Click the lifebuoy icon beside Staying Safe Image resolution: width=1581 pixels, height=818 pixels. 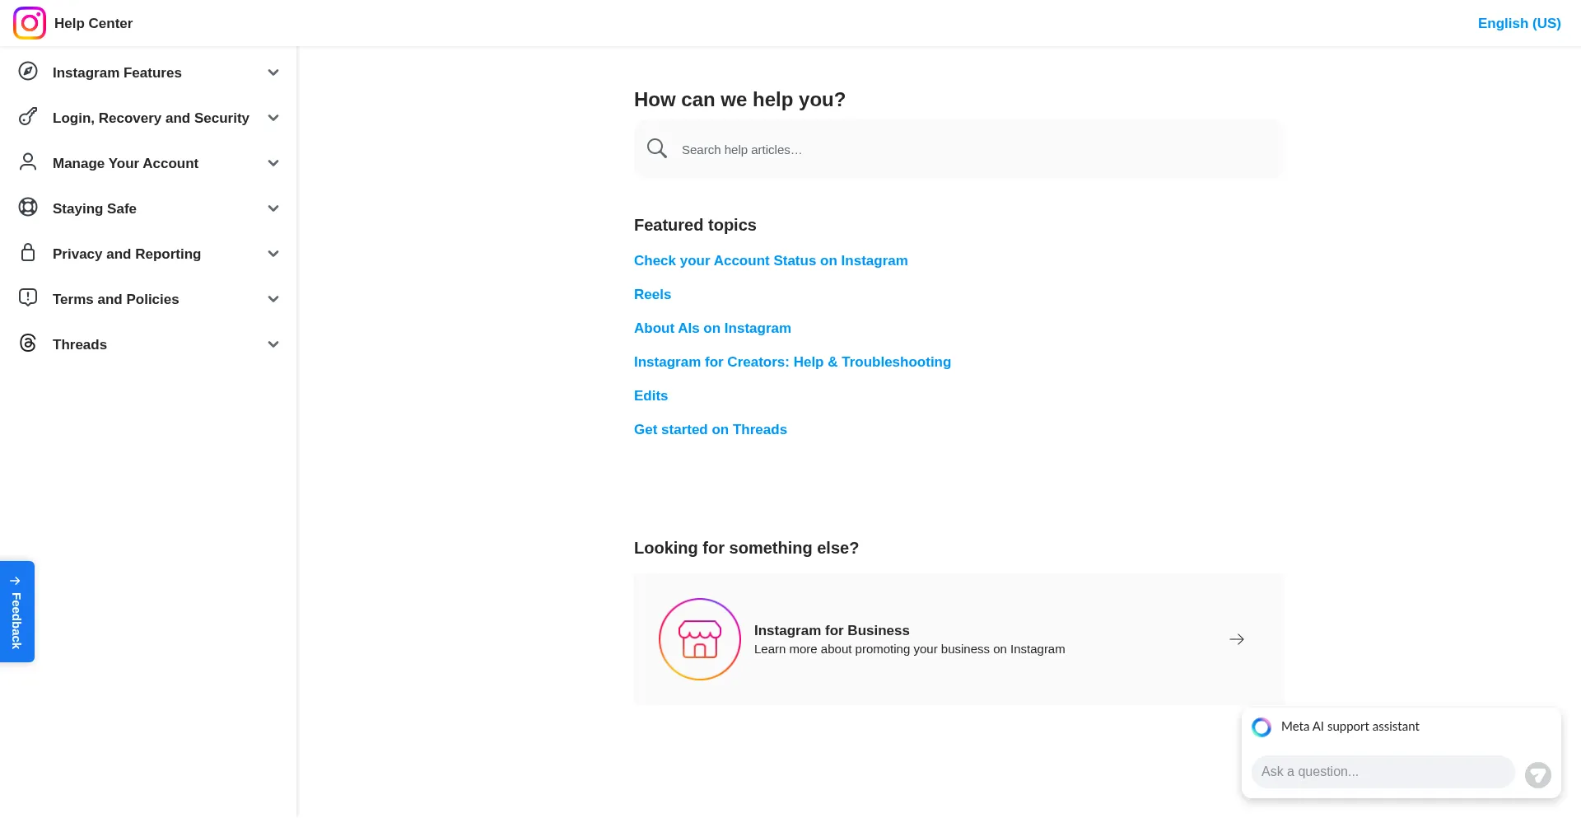[28, 208]
